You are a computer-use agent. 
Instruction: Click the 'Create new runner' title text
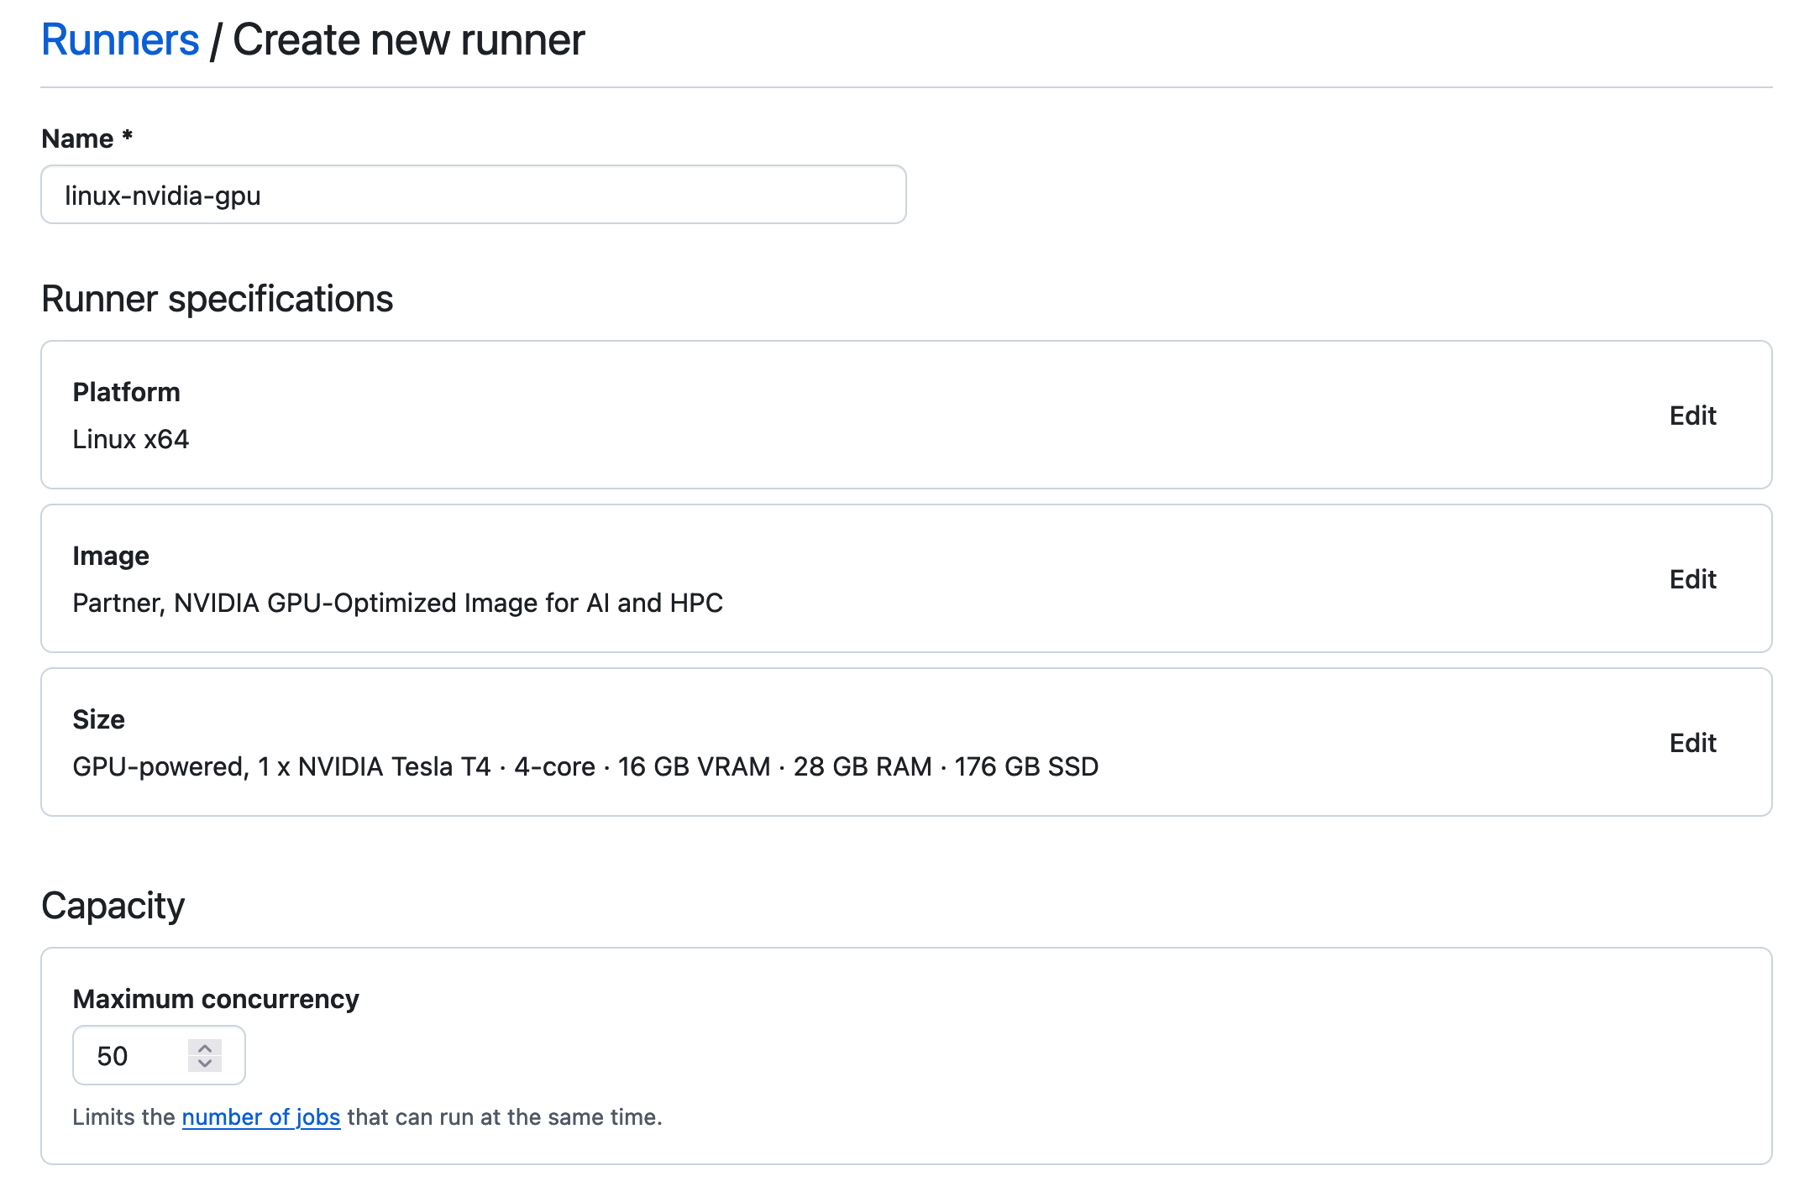pyautogui.click(x=409, y=39)
